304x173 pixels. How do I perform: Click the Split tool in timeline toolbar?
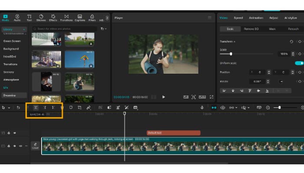pos(36,107)
